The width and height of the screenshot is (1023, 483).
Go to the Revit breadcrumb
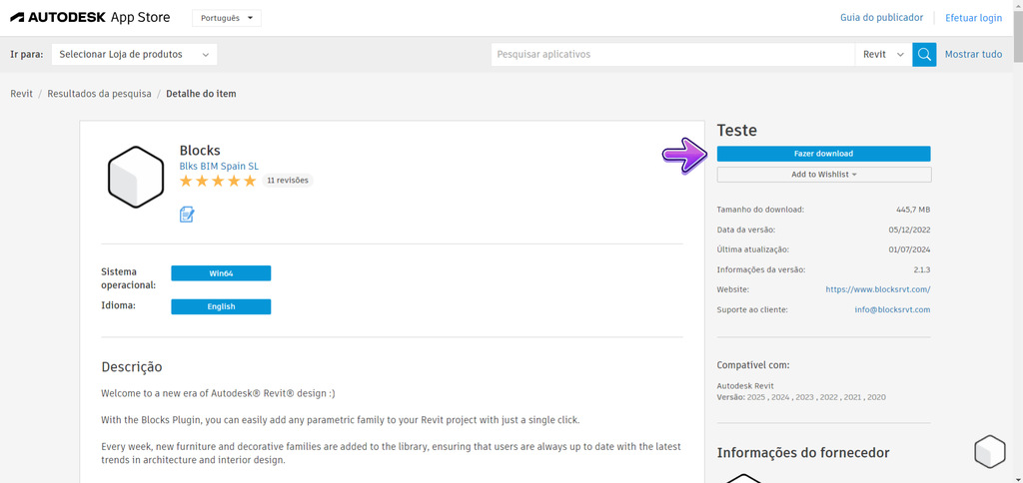[x=21, y=94]
